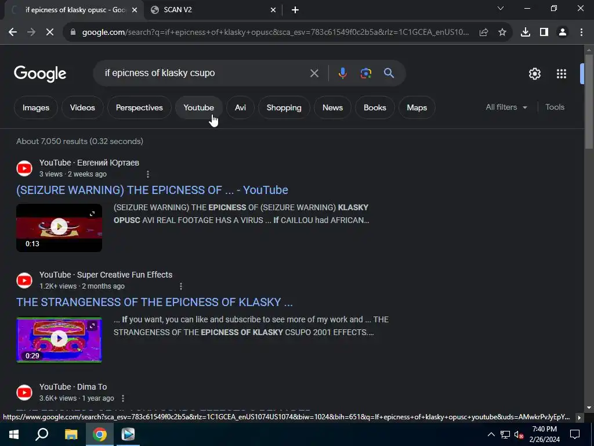Screen dimensions: 594x446
Task: Open the search Tools button
Action: [555, 107]
